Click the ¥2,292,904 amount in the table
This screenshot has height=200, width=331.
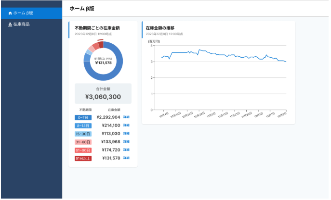[x=108, y=117]
